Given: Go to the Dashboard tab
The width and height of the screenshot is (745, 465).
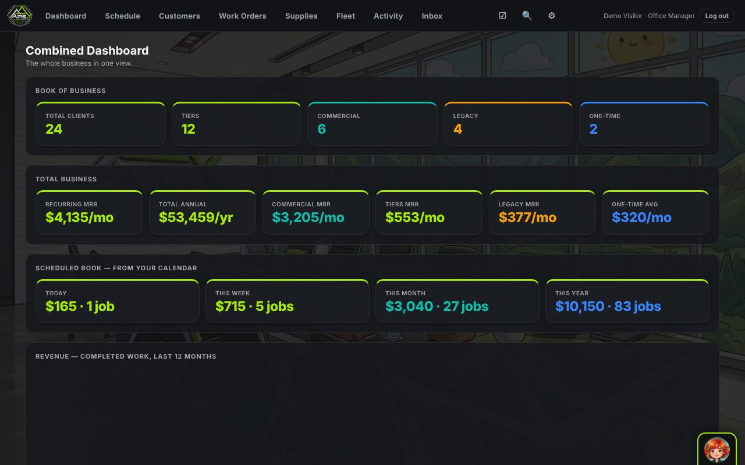Looking at the screenshot, I should 66,16.
